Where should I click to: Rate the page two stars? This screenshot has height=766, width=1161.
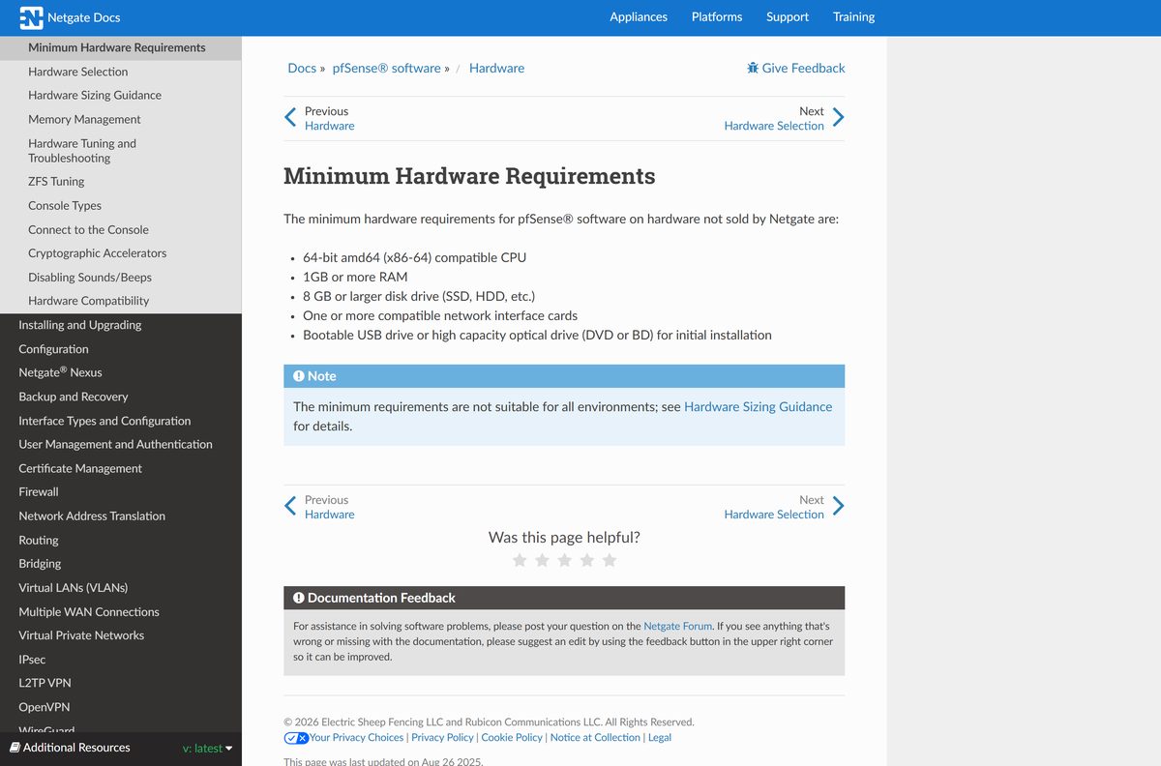(542, 560)
